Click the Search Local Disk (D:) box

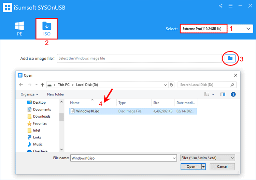click(207, 85)
